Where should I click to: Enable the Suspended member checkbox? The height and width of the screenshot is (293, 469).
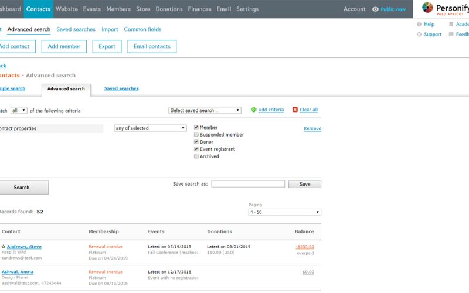pyautogui.click(x=196, y=135)
